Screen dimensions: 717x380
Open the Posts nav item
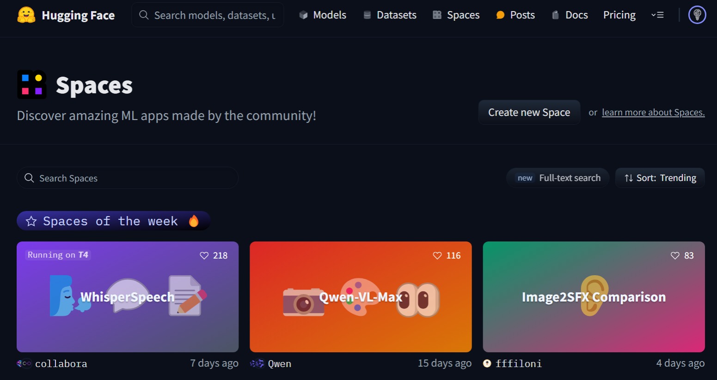coord(515,15)
